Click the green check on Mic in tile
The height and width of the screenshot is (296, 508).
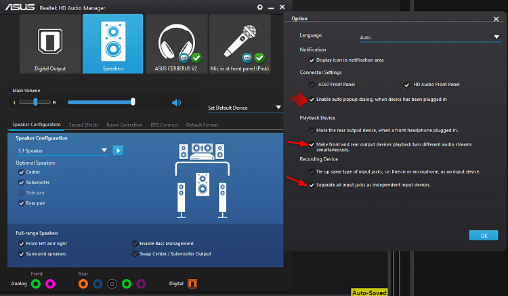[259, 58]
